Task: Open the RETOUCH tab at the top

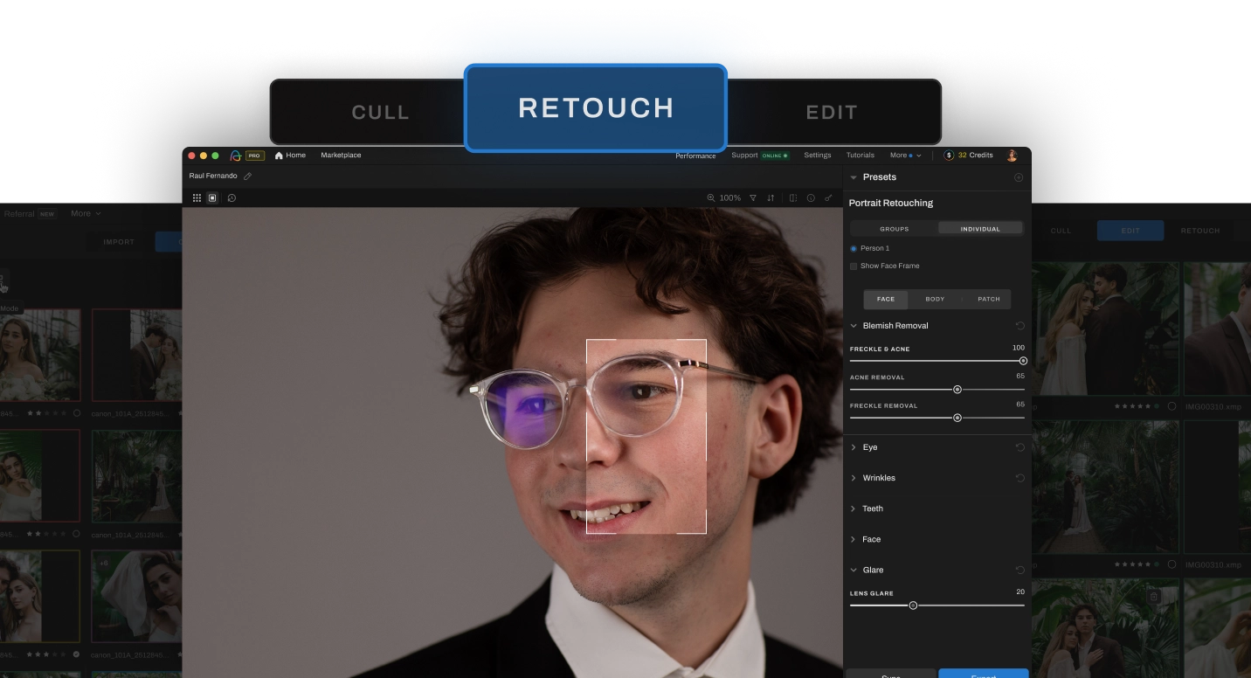Action: pyautogui.click(x=596, y=107)
